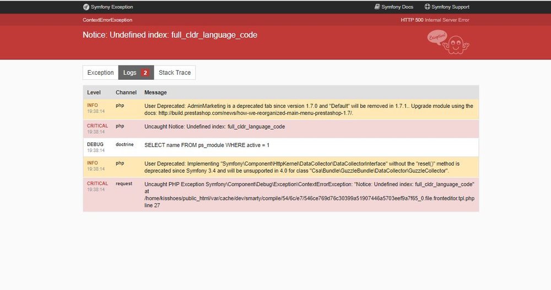The image size is (551, 290).
Task: Click the timestamp in the DEBUG row
Action: click(96, 150)
